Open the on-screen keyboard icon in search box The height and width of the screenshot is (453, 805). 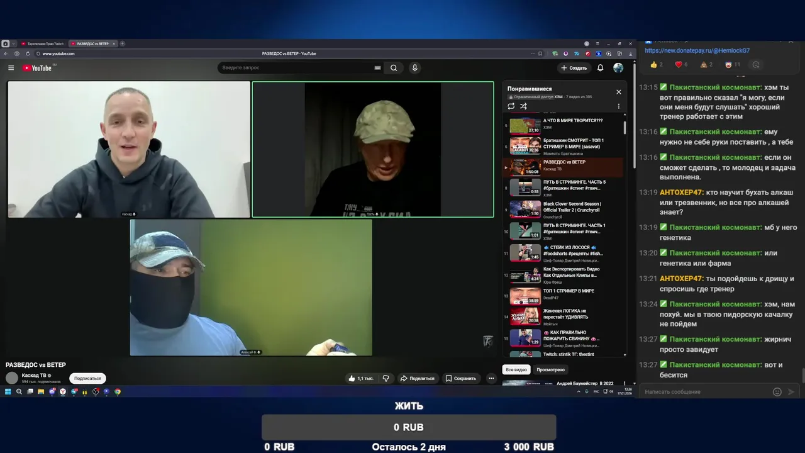(x=377, y=68)
